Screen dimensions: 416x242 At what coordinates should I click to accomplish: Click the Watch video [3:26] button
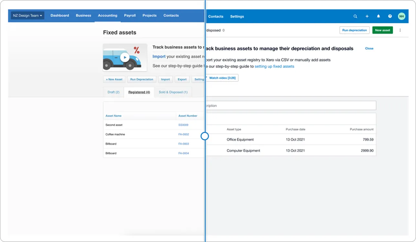pyautogui.click(x=222, y=78)
